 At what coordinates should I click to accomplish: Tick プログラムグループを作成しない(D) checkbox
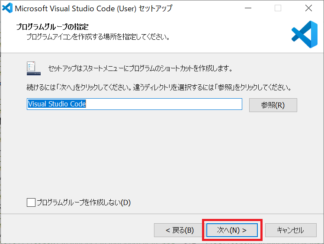31,202
